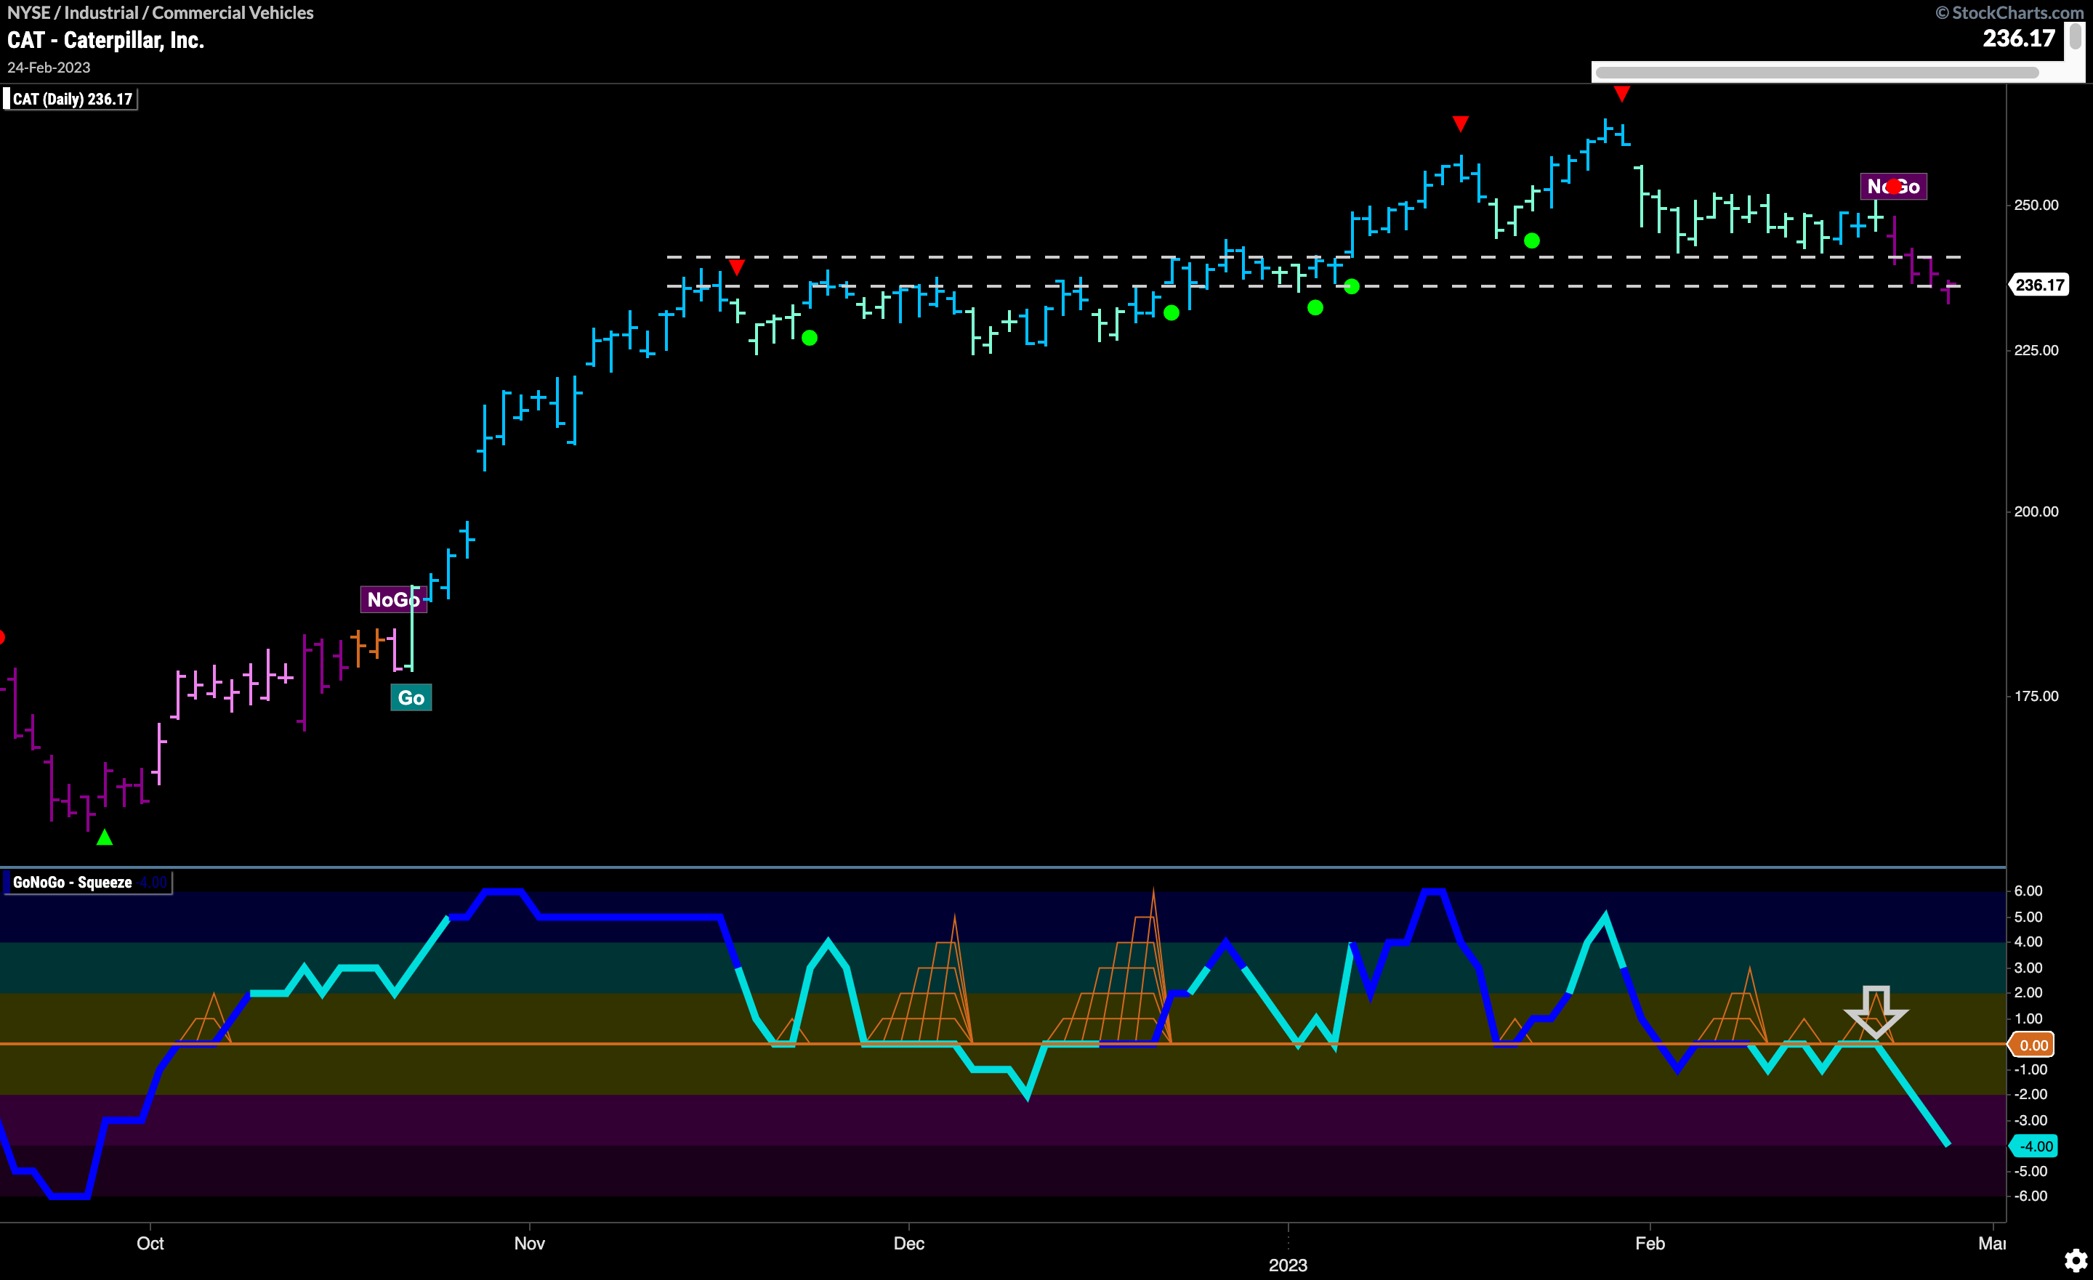Viewport: 2093px width, 1280px height.
Task: Click the 225.00 price axis label
Action: [x=2036, y=351]
